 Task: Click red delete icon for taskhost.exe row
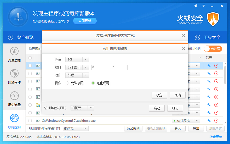tap(216, 121)
